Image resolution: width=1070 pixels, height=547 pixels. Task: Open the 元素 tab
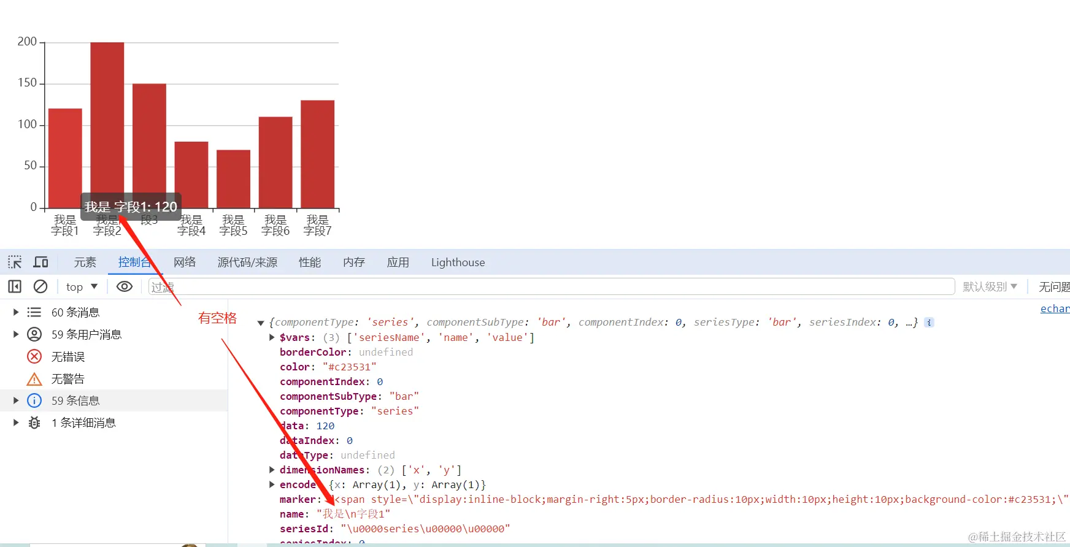[x=85, y=262]
